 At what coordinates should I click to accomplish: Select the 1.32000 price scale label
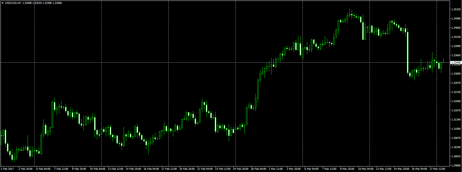[456, 101]
